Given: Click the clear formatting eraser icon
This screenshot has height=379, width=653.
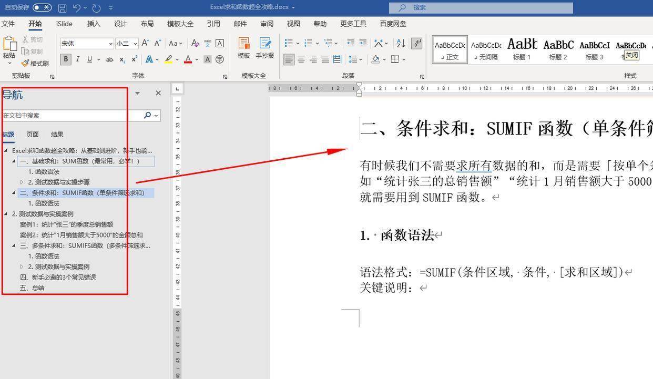Looking at the screenshot, I should tap(195, 43).
